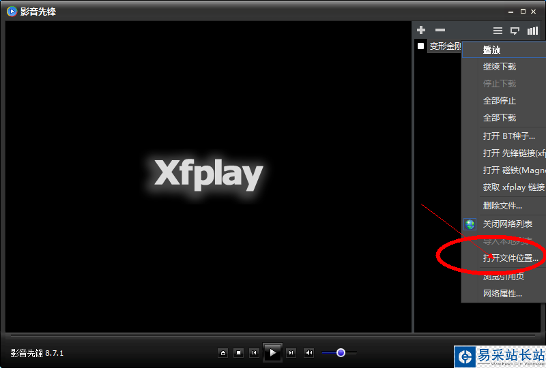Choose 播放 from the context menu
Screen dimensions: 546x368
coord(504,50)
